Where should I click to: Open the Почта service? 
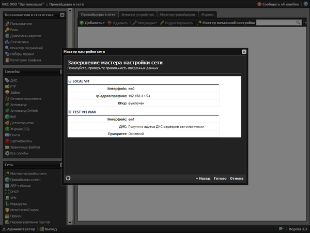tap(12, 135)
